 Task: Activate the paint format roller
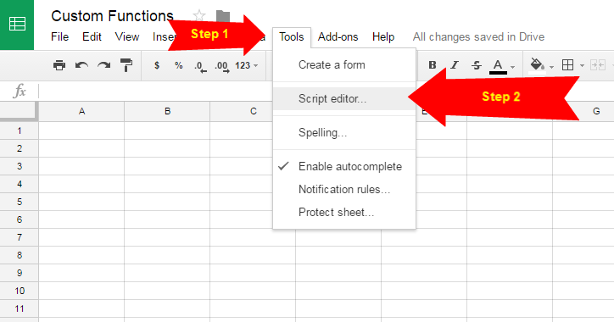coord(126,65)
